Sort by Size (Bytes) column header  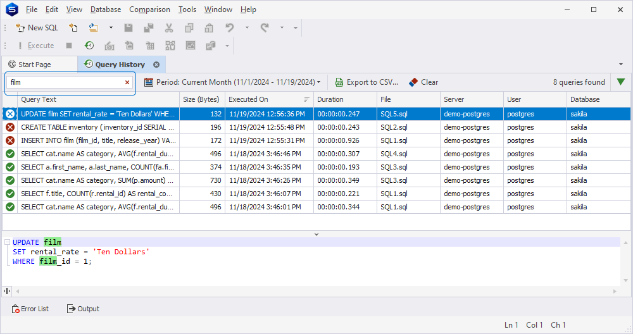tap(202, 100)
